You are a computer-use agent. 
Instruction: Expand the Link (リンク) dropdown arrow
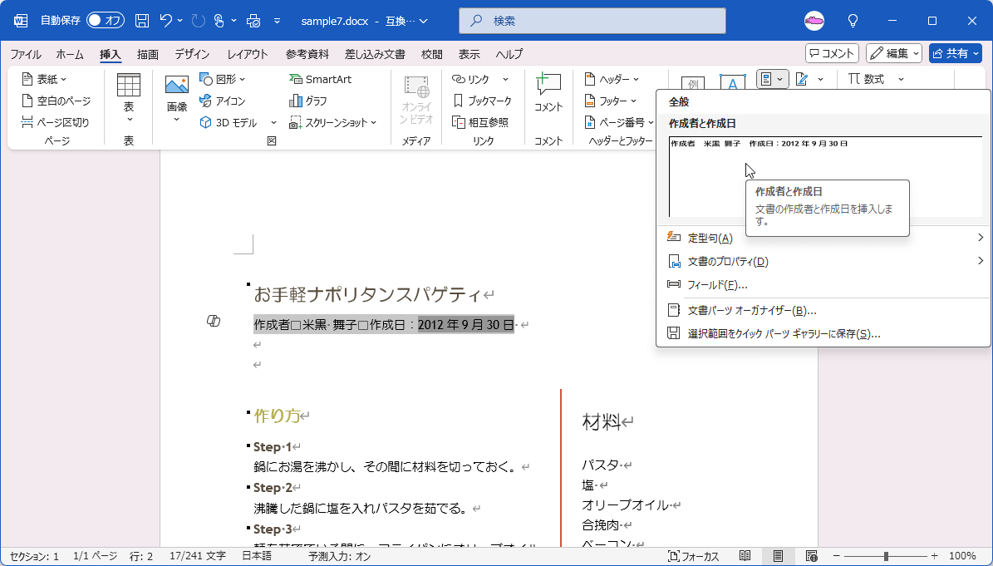505,79
